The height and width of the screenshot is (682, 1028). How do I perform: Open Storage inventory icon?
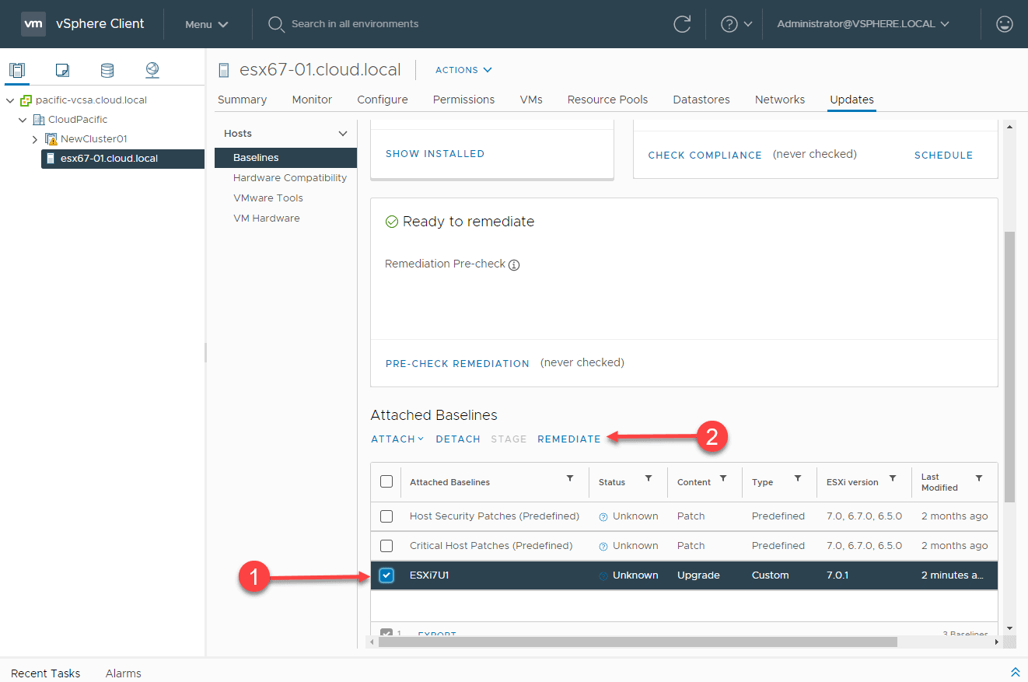(x=107, y=70)
